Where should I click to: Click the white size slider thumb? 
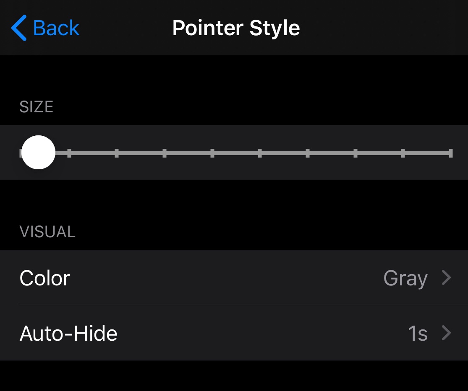point(38,153)
